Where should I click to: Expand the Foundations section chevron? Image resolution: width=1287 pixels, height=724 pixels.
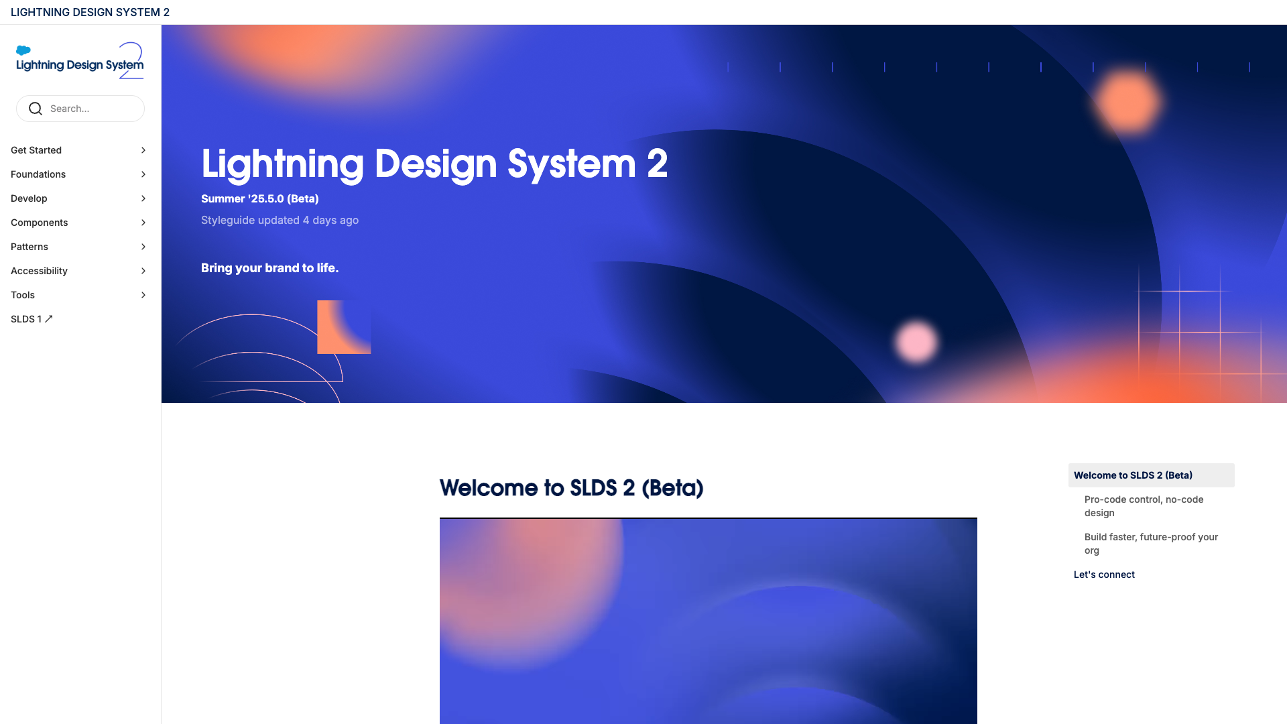point(143,174)
